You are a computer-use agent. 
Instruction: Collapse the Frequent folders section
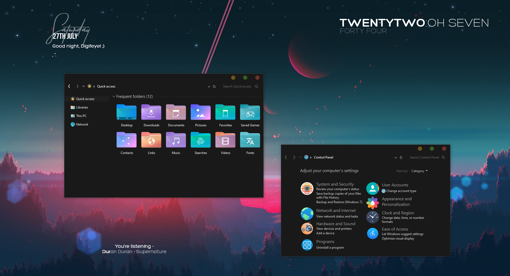click(114, 97)
